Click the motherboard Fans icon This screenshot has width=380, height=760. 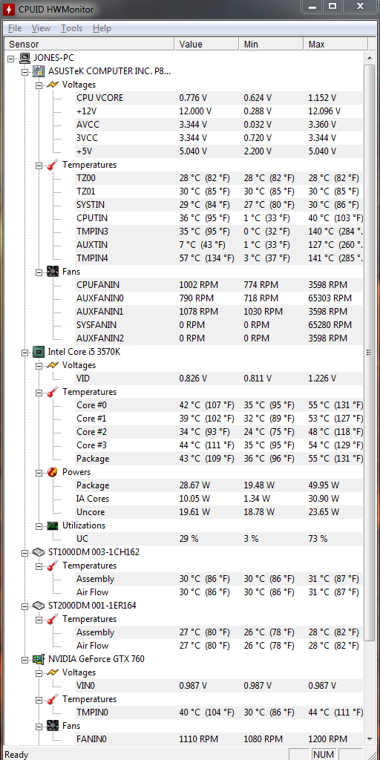(x=53, y=272)
